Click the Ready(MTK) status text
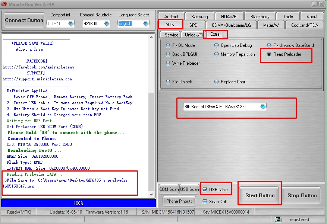The width and height of the screenshot is (327, 224). pyautogui.click(x=19, y=212)
